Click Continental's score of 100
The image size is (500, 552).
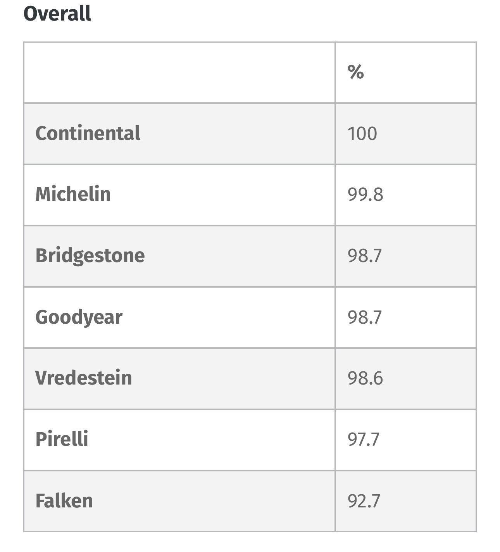click(x=362, y=134)
